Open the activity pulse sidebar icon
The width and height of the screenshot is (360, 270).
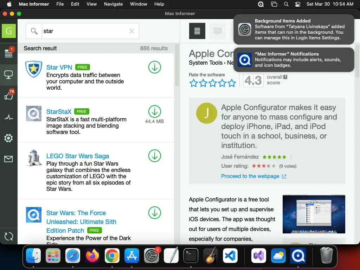9,117
